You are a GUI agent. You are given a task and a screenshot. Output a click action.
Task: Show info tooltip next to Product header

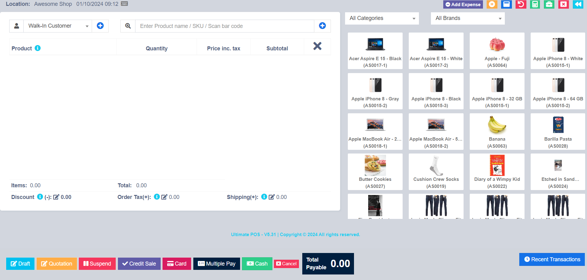click(x=38, y=48)
